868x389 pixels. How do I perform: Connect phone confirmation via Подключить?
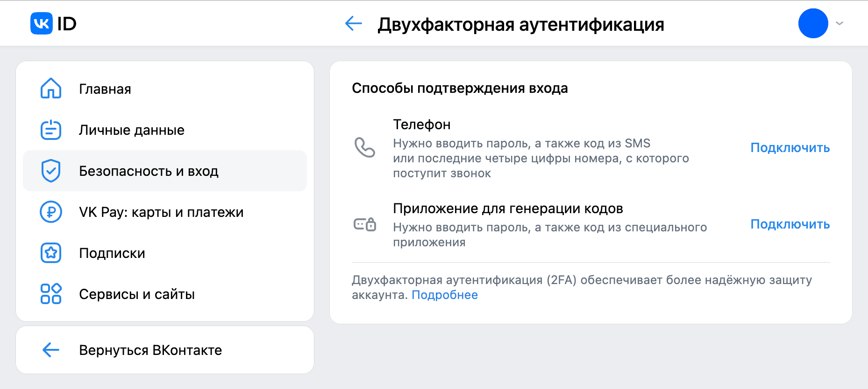point(790,148)
